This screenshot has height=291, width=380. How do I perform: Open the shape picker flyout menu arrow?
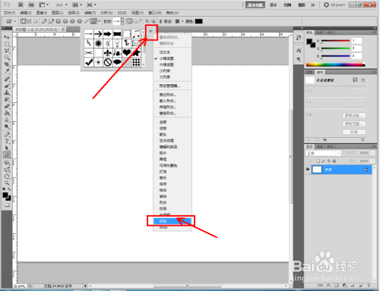coord(150,31)
